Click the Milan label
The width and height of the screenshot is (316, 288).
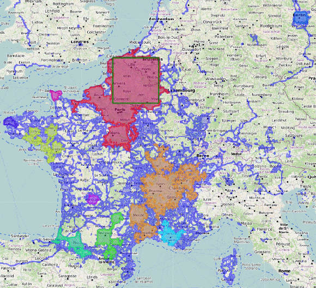[x=231, y=190]
